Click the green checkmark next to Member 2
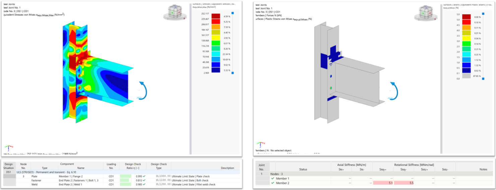 (273, 183)
